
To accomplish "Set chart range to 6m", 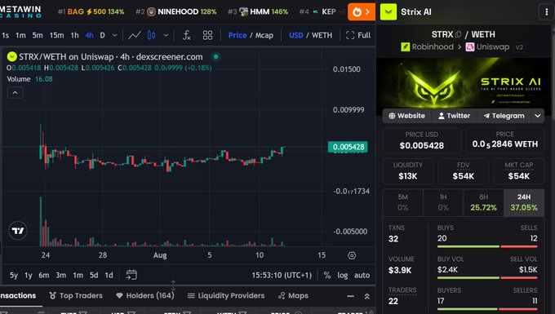I will click(44, 275).
